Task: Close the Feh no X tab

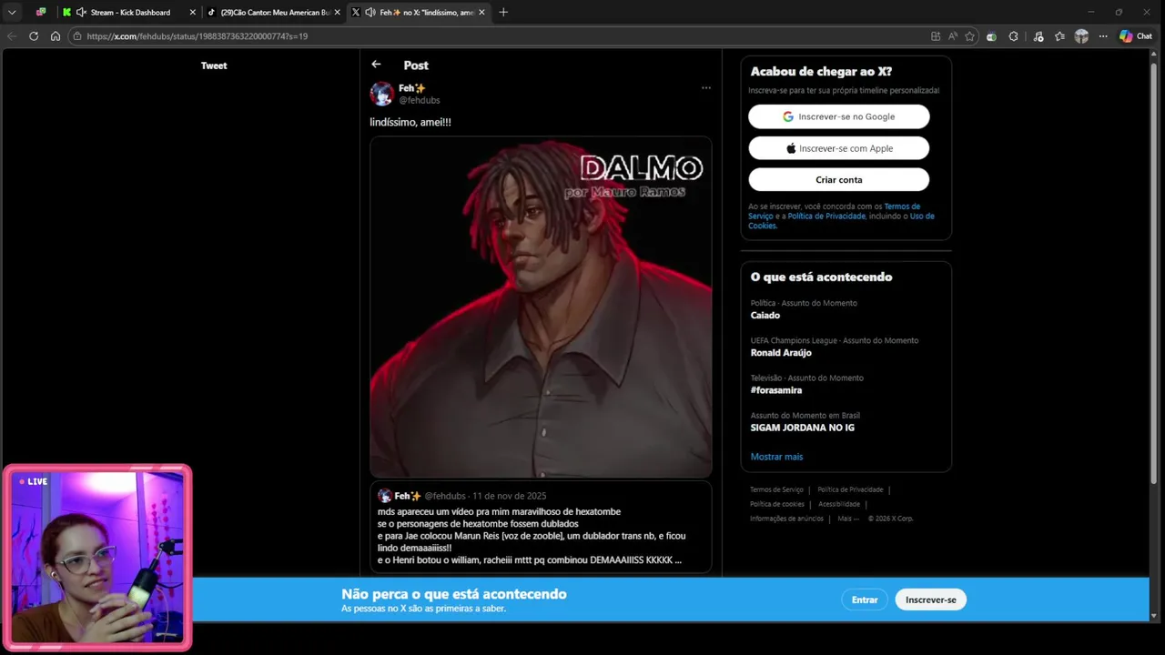Action: point(481,12)
